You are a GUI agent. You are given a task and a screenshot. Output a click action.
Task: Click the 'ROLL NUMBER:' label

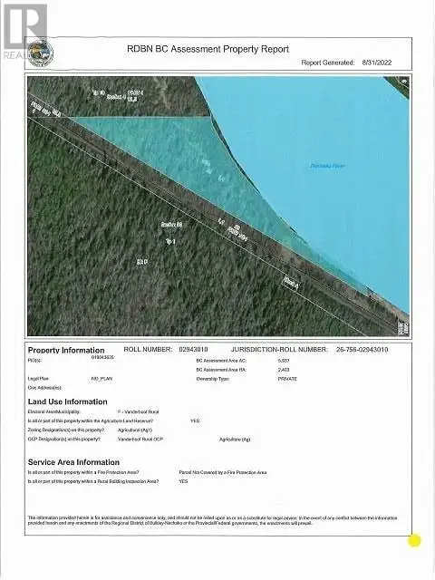(148, 350)
